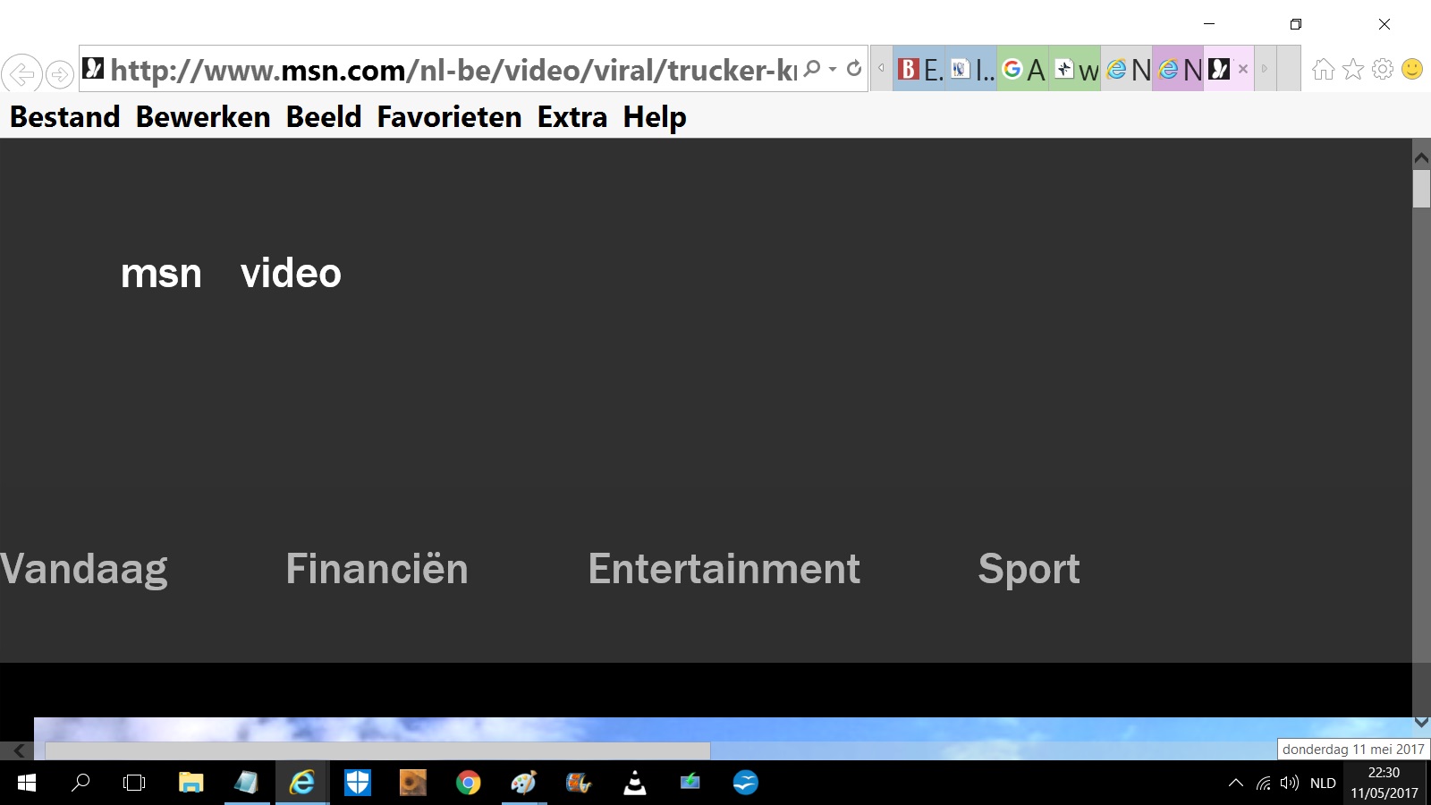This screenshot has width=1431, height=805.
Task: Switch to the purple Internet Explorer N tab
Action: point(1179,69)
